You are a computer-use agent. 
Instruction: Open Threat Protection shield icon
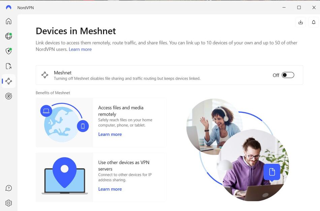coord(8,51)
